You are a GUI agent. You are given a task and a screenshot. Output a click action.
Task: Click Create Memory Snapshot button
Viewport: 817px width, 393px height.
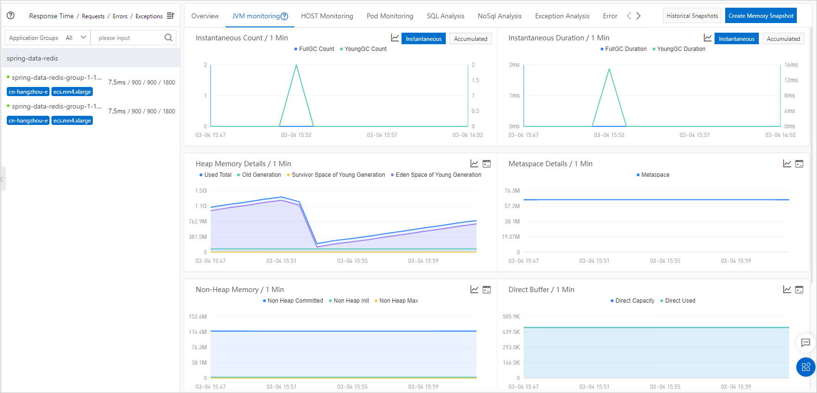click(x=761, y=16)
